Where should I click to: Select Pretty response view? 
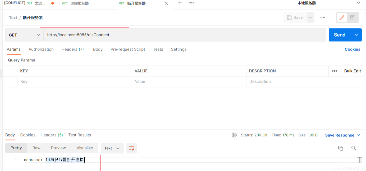(16, 148)
